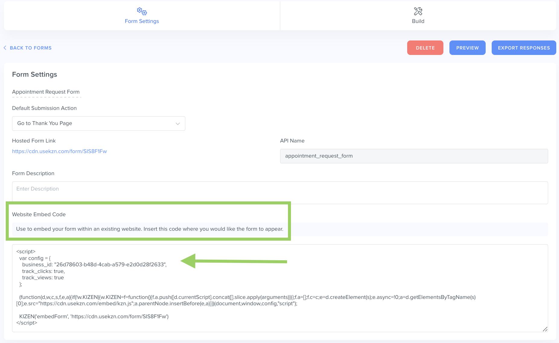
Task: Go back via BACK TO FORMS link
Action: tap(30, 48)
